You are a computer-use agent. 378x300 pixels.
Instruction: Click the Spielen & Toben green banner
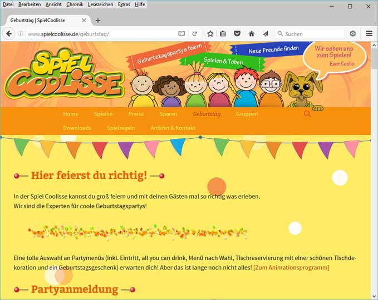tap(223, 62)
